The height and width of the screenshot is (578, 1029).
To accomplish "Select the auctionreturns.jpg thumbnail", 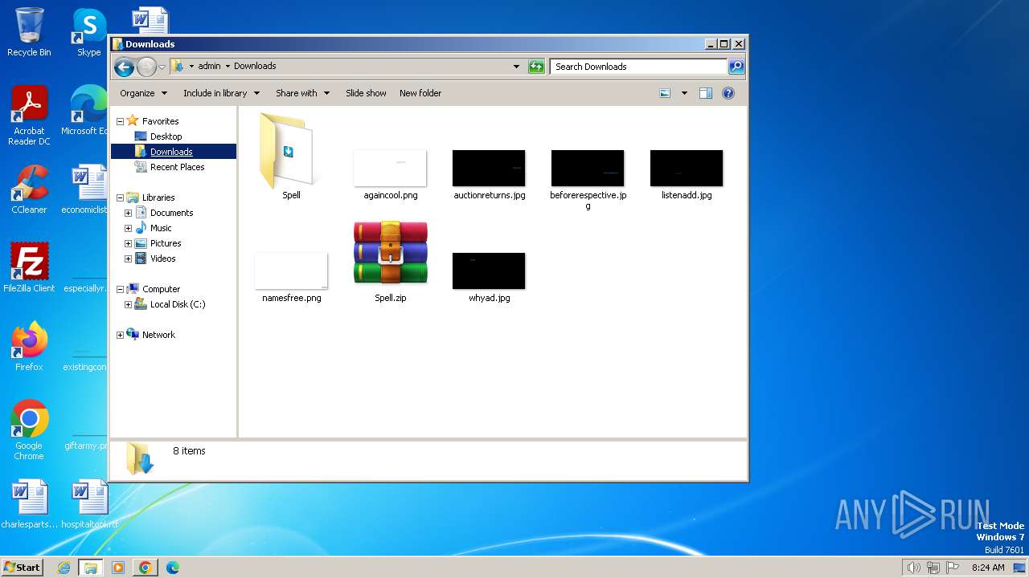I will pos(489,168).
